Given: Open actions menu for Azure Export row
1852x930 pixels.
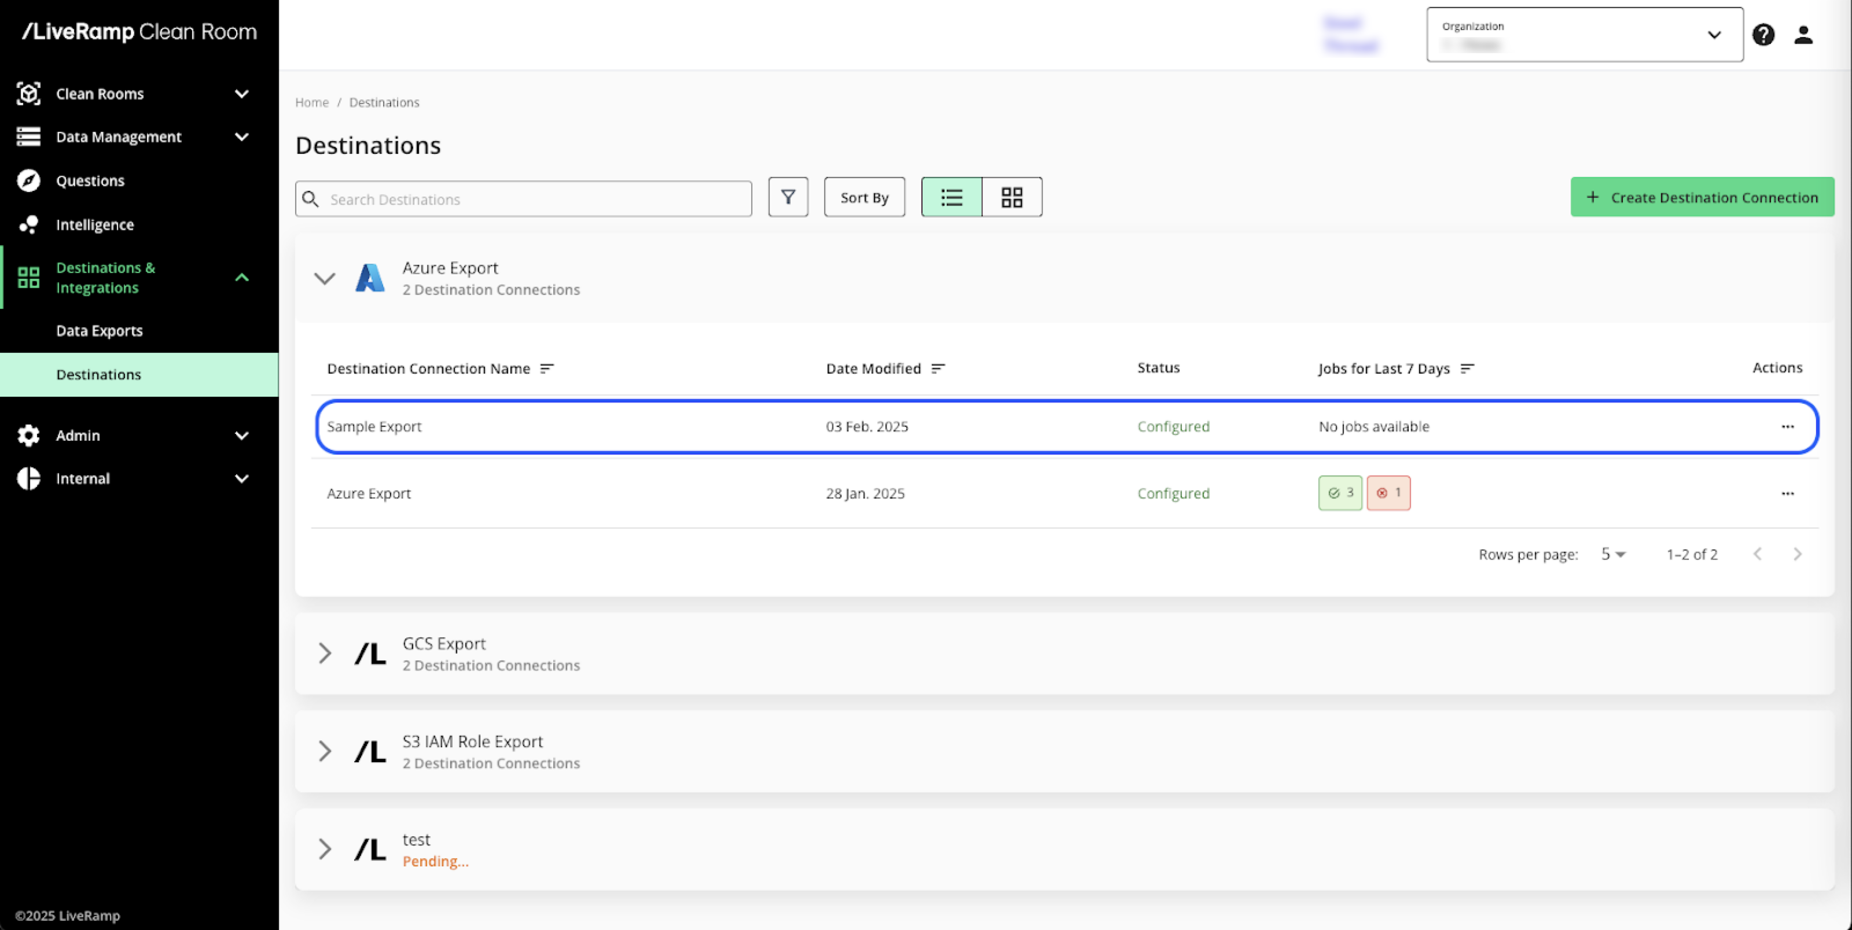Looking at the screenshot, I should point(1787,494).
